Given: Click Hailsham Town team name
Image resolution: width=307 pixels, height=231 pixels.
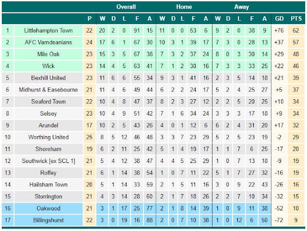Looking at the screenshot, I should pyautogui.click(x=48, y=185).
